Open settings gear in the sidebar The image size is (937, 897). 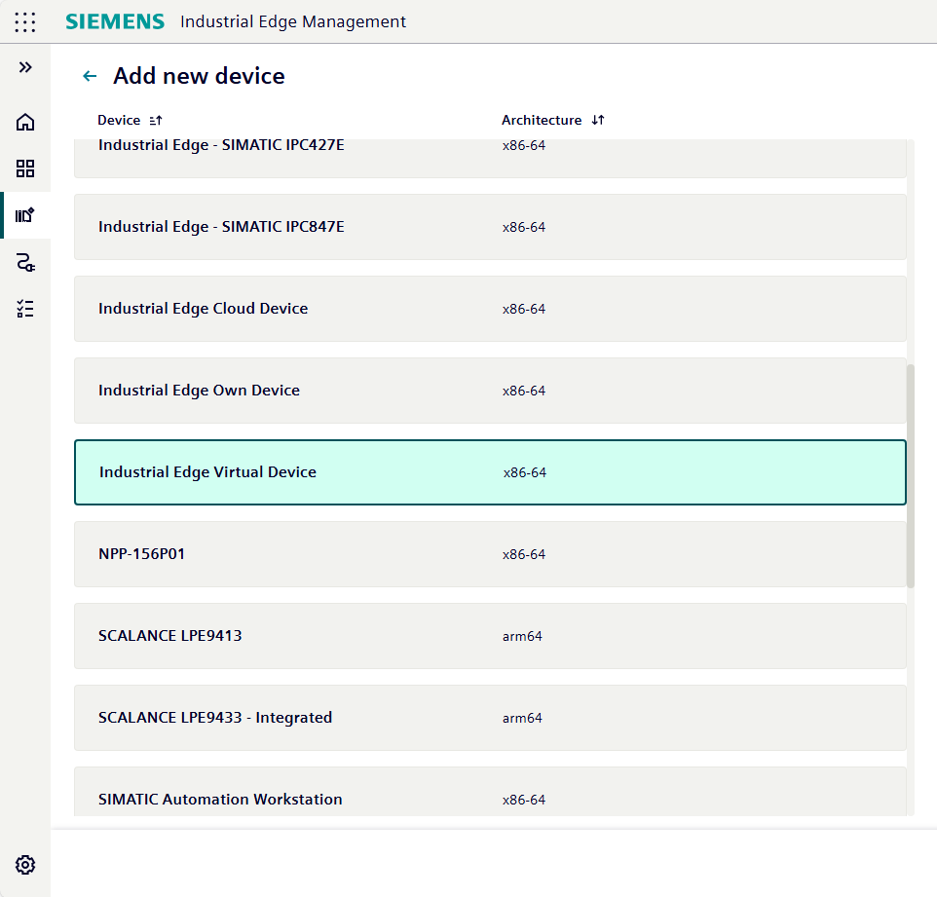(x=25, y=865)
